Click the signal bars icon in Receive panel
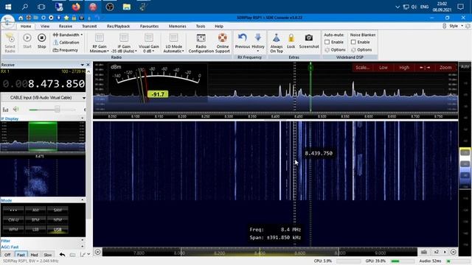Viewport: 472px width, 265px height. (x=5, y=110)
